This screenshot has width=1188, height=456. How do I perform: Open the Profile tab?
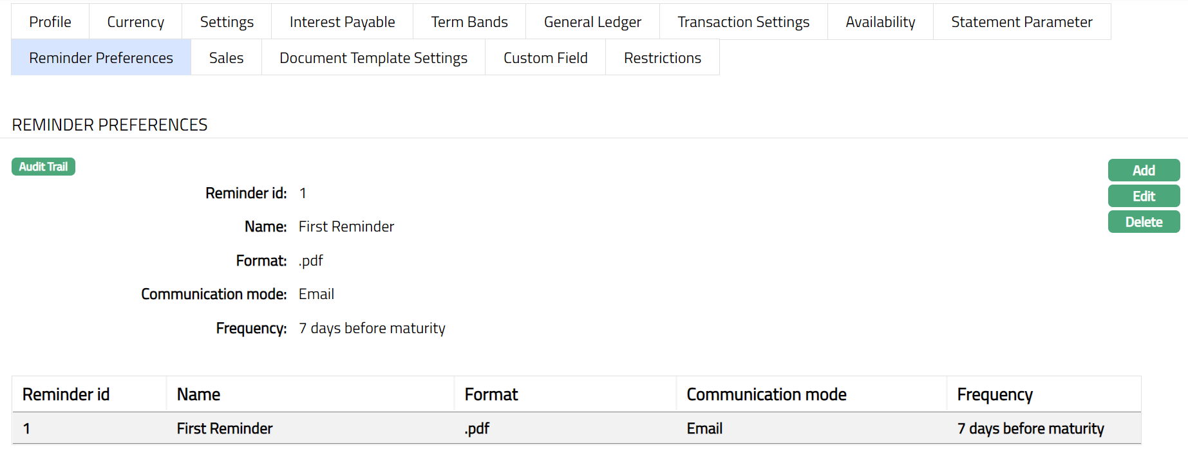tap(50, 22)
